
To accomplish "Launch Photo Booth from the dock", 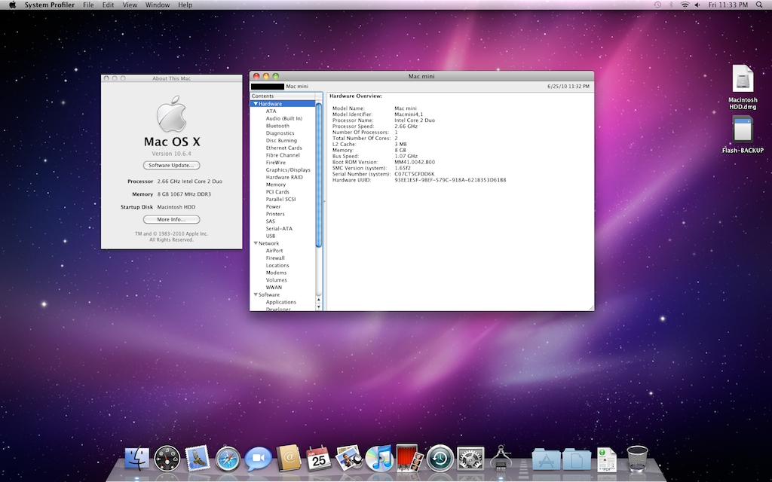I will click(x=408, y=457).
